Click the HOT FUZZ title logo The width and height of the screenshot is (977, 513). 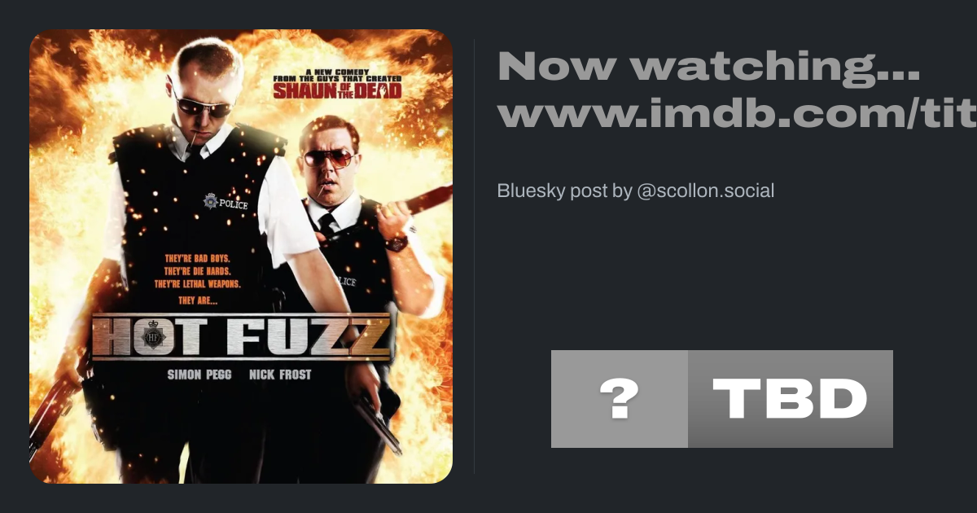coord(241,335)
